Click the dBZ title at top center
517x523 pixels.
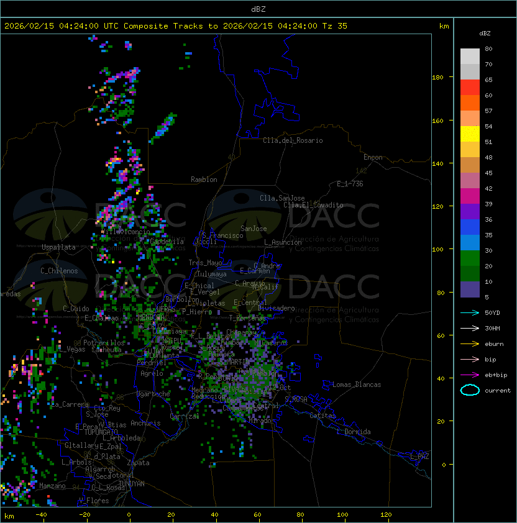click(x=258, y=9)
